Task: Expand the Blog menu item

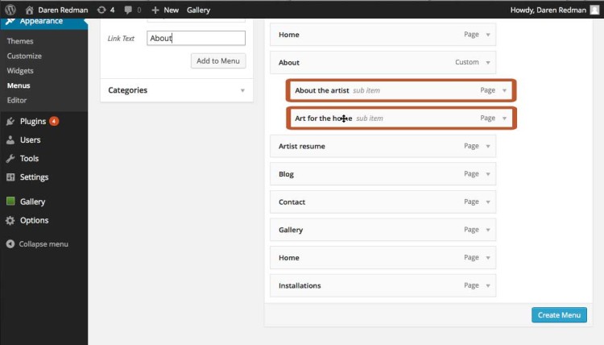Action: pyautogui.click(x=488, y=174)
